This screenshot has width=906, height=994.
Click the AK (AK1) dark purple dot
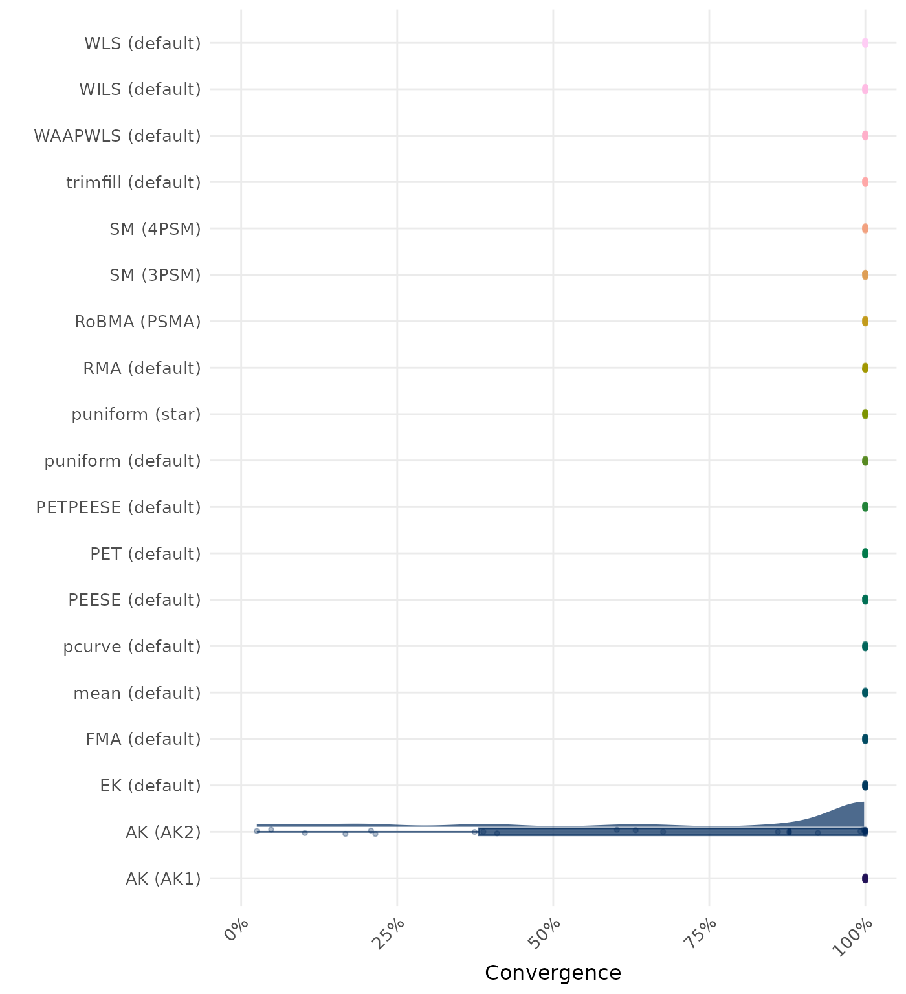(x=865, y=878)
